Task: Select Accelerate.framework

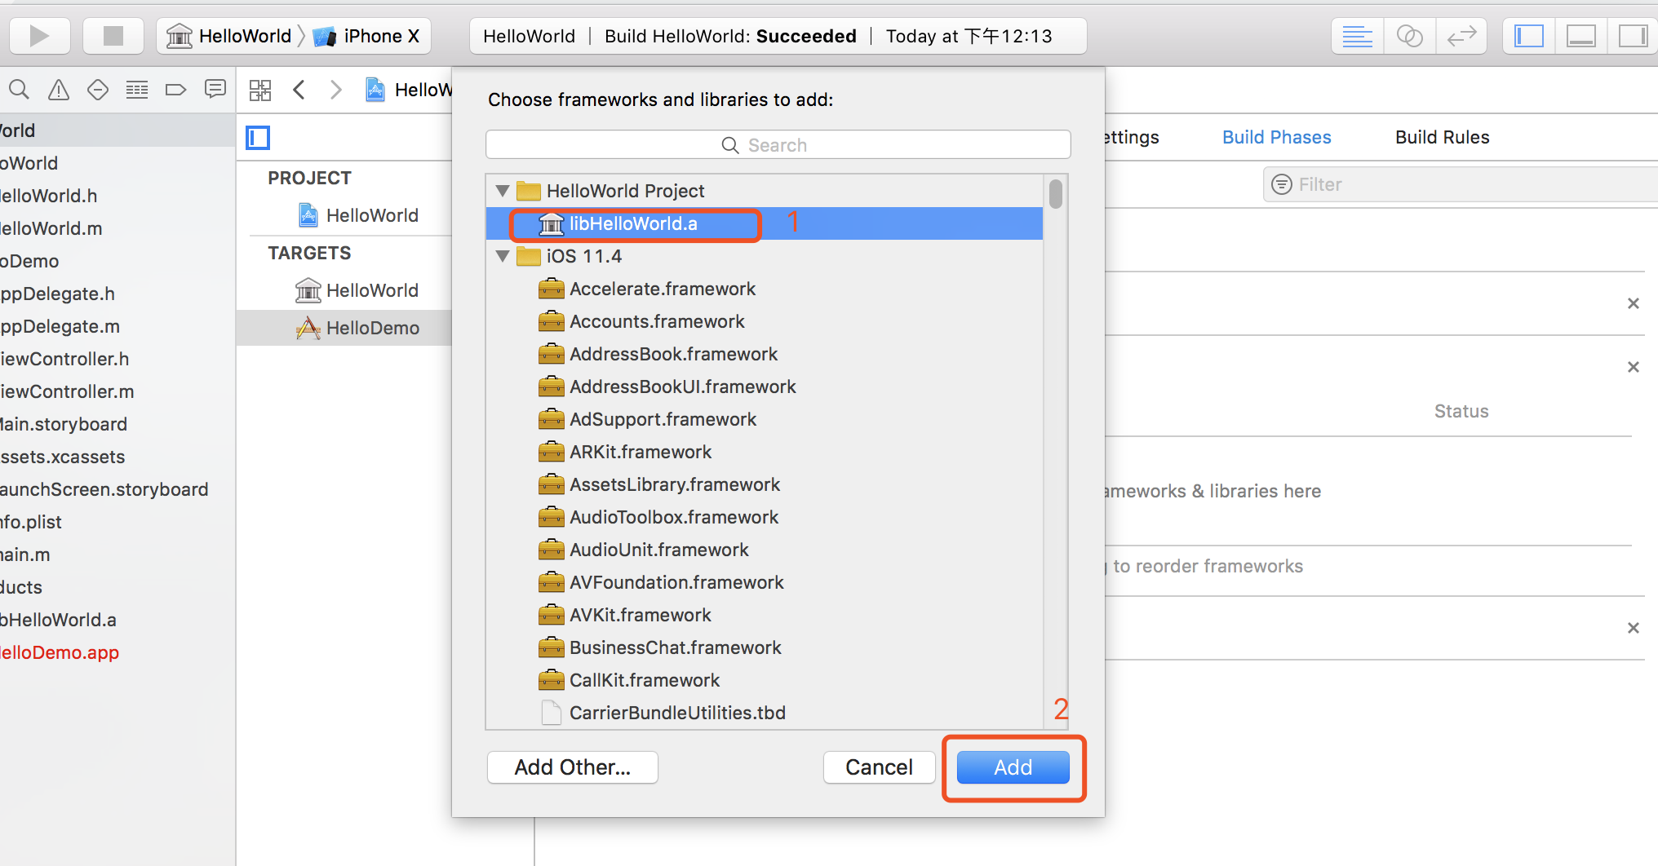Action: 764,289
